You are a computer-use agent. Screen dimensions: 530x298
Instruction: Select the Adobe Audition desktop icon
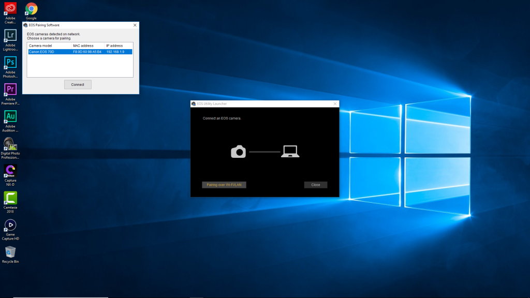point(10,117)
